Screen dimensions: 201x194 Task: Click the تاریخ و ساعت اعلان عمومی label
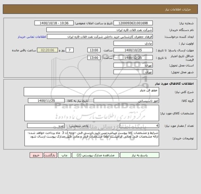(94, 23)
